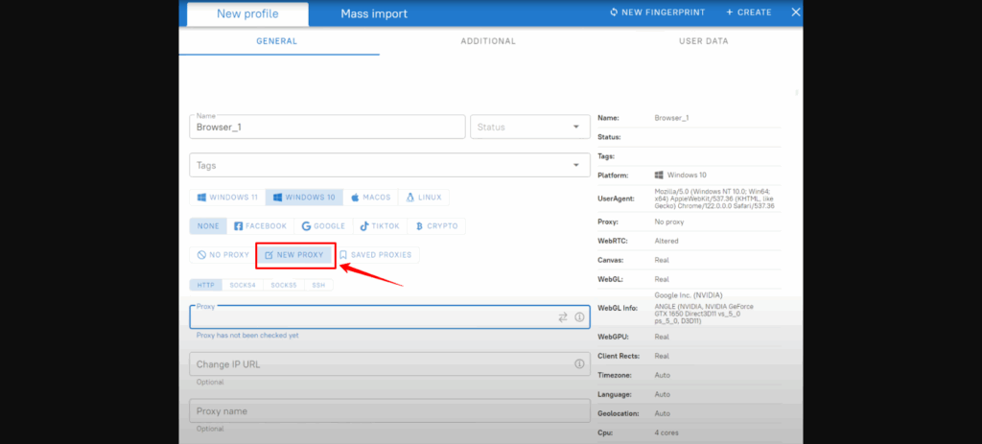982x444 pixels.
Task: Choose the TikTok profile type
Action: pyautogui.click(x=380, y=226)
